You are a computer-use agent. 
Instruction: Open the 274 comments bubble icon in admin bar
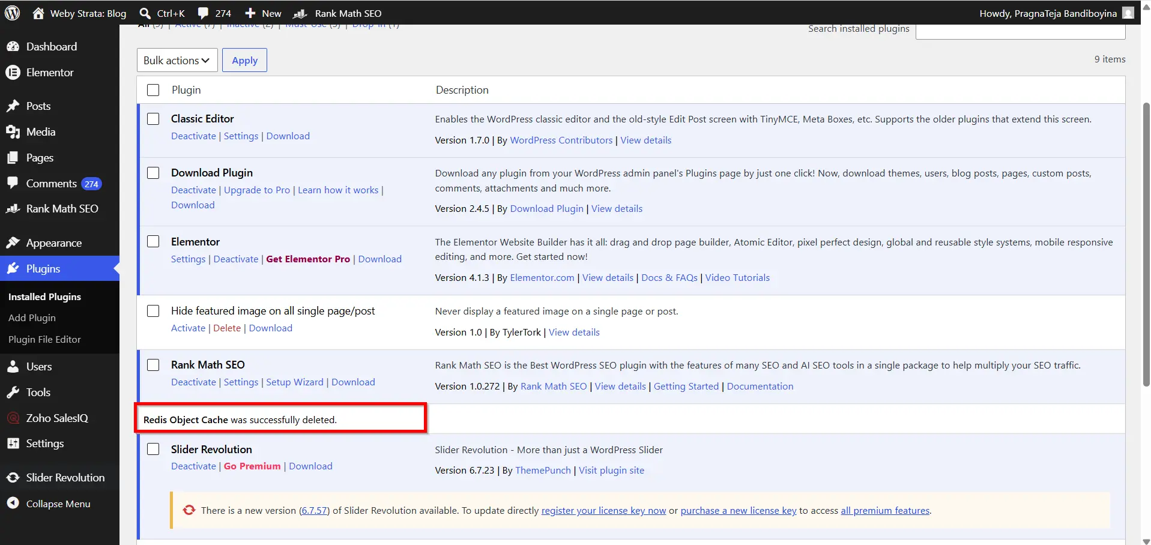pos(204,13)
